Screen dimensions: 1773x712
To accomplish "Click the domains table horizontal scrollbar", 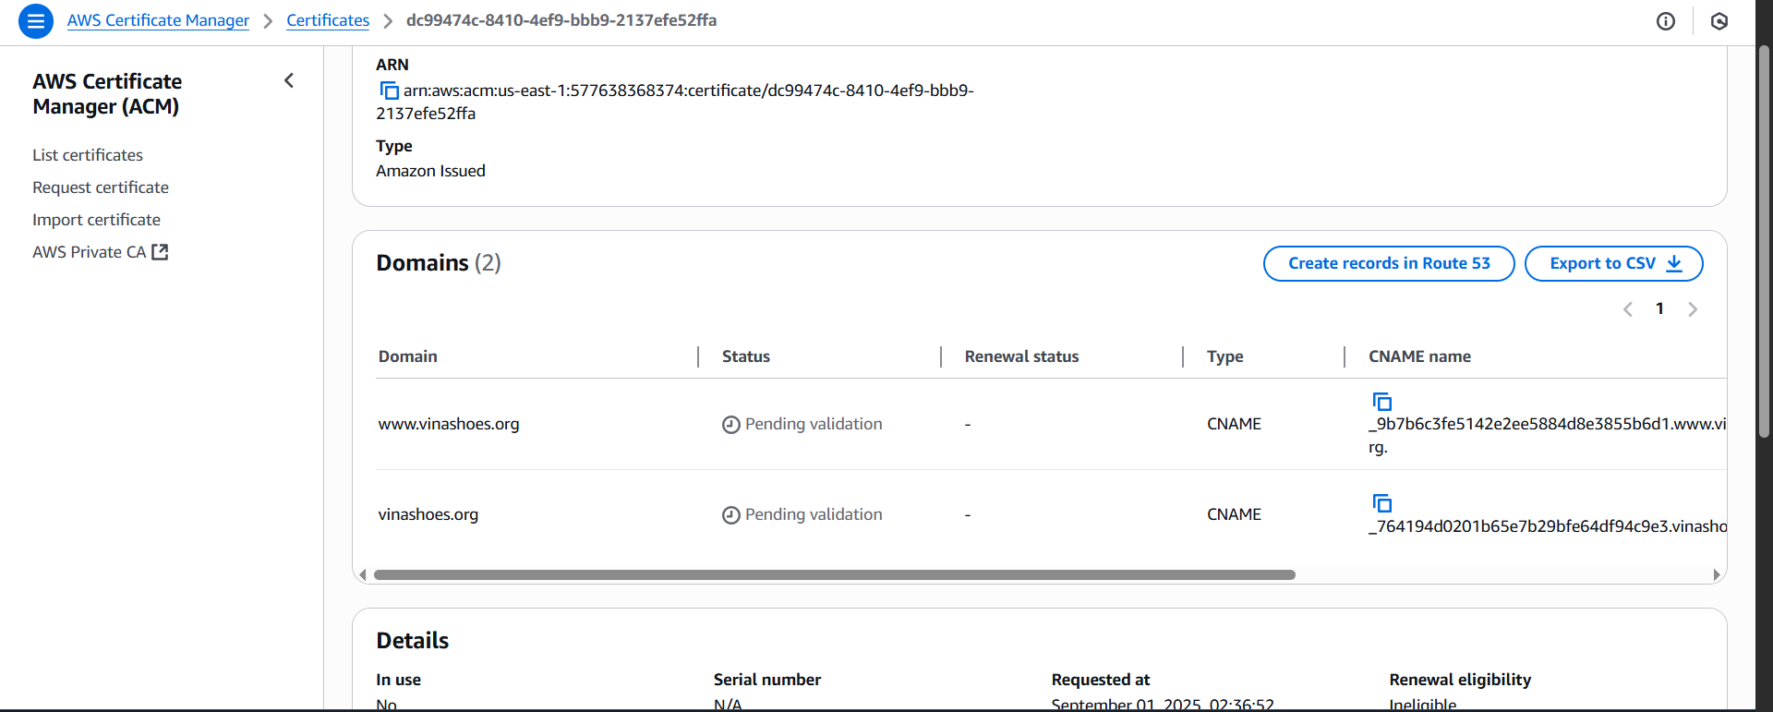I will (x=834, y=574).
